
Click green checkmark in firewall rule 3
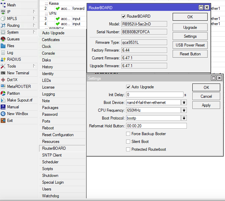[x=58, y=19]
